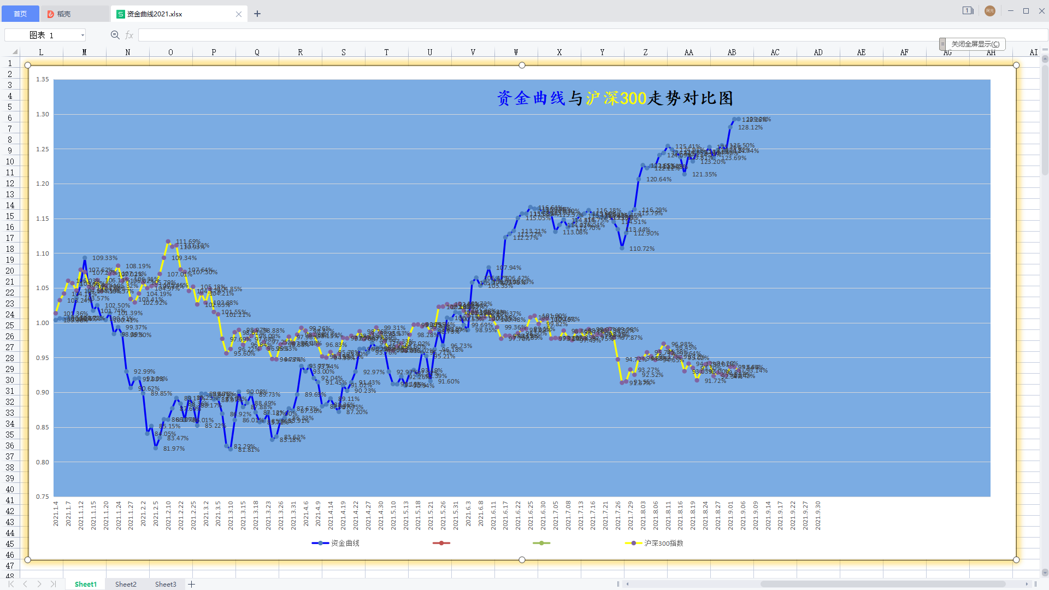The width and height of the screenshot is (1049, 590).
Task: Close the 资金曲线2021.xlsx document tab
Action: coord(239,14)
